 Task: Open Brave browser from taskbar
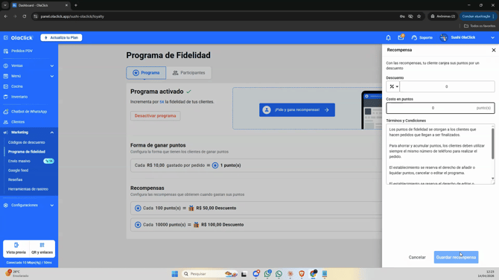[302, 274]
